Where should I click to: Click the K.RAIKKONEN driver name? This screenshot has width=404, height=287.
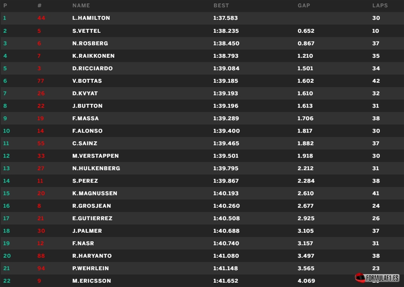[x=93, y=56]
